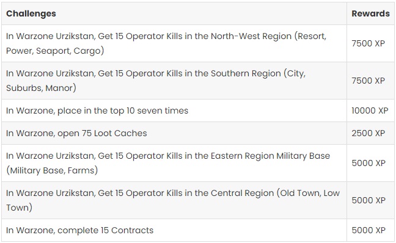Select the complete 15 Contracts challenge
This screenshot has width=396, height=243.
80,230
